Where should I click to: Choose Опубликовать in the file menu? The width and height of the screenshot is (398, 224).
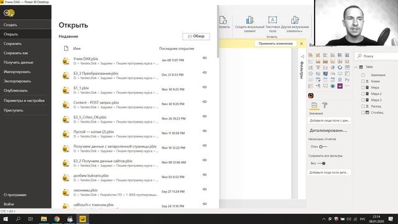tap(25, 91)
